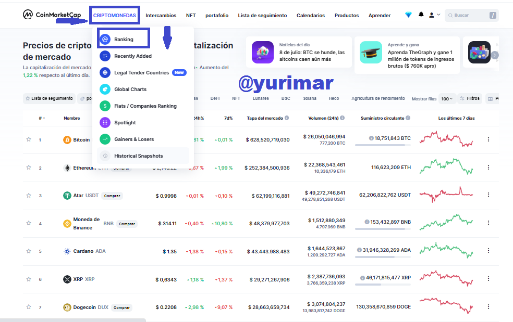Viewport: 513px width, 322px height.
Task: Click the news card thumbnail image
Action: click(262, 52)
